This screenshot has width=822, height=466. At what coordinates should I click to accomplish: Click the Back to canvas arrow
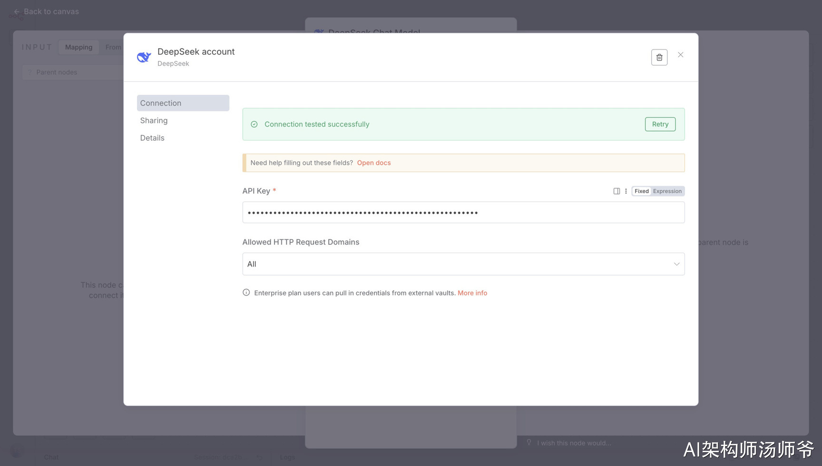pos(17,11)
